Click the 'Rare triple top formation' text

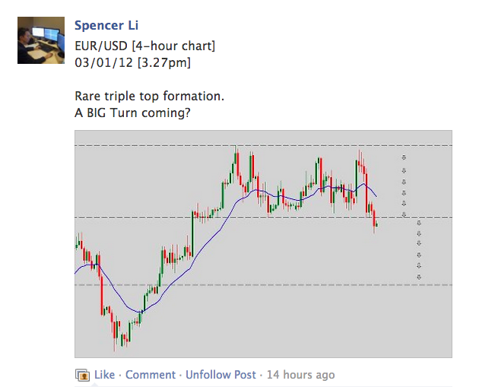pos(150,97)
